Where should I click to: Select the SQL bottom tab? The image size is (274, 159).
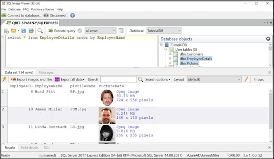pos(47,148)
